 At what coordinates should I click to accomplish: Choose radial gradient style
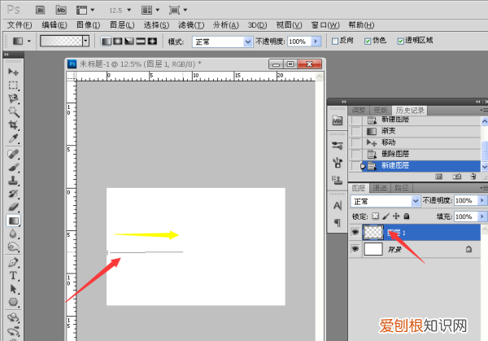[118, 42]
